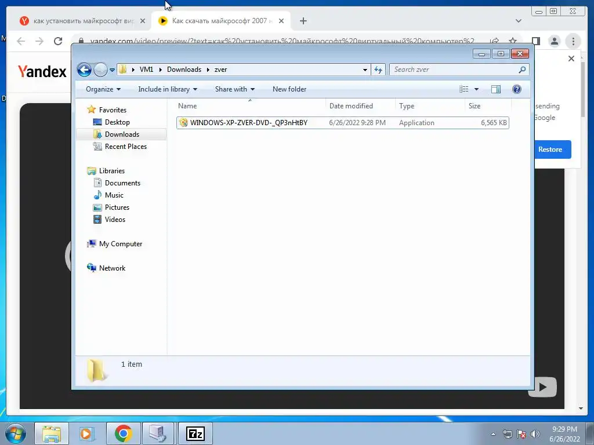Click the Yandex logo
Image resolution: width=594 pixels, height=445 pixels.
coord(42,71)
